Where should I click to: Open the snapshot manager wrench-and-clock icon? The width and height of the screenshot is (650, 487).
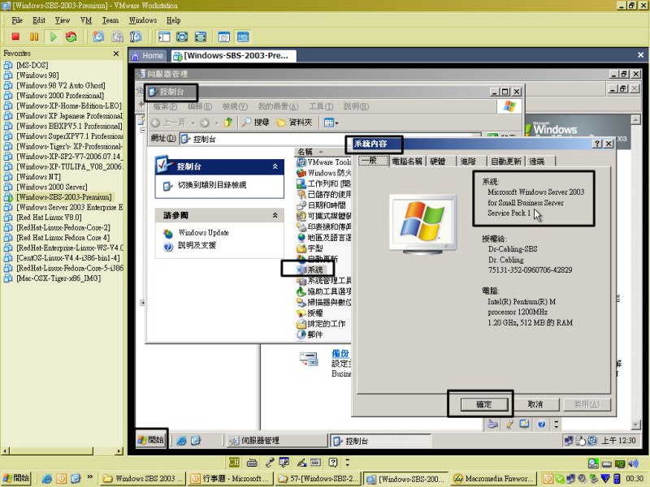pyautogui.click(x=136, y=37)
